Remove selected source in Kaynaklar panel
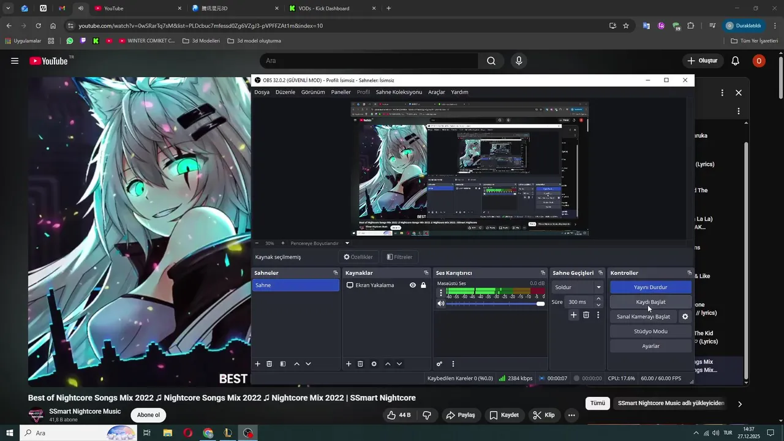Screen dimensions: 784x441 [360, 364]
